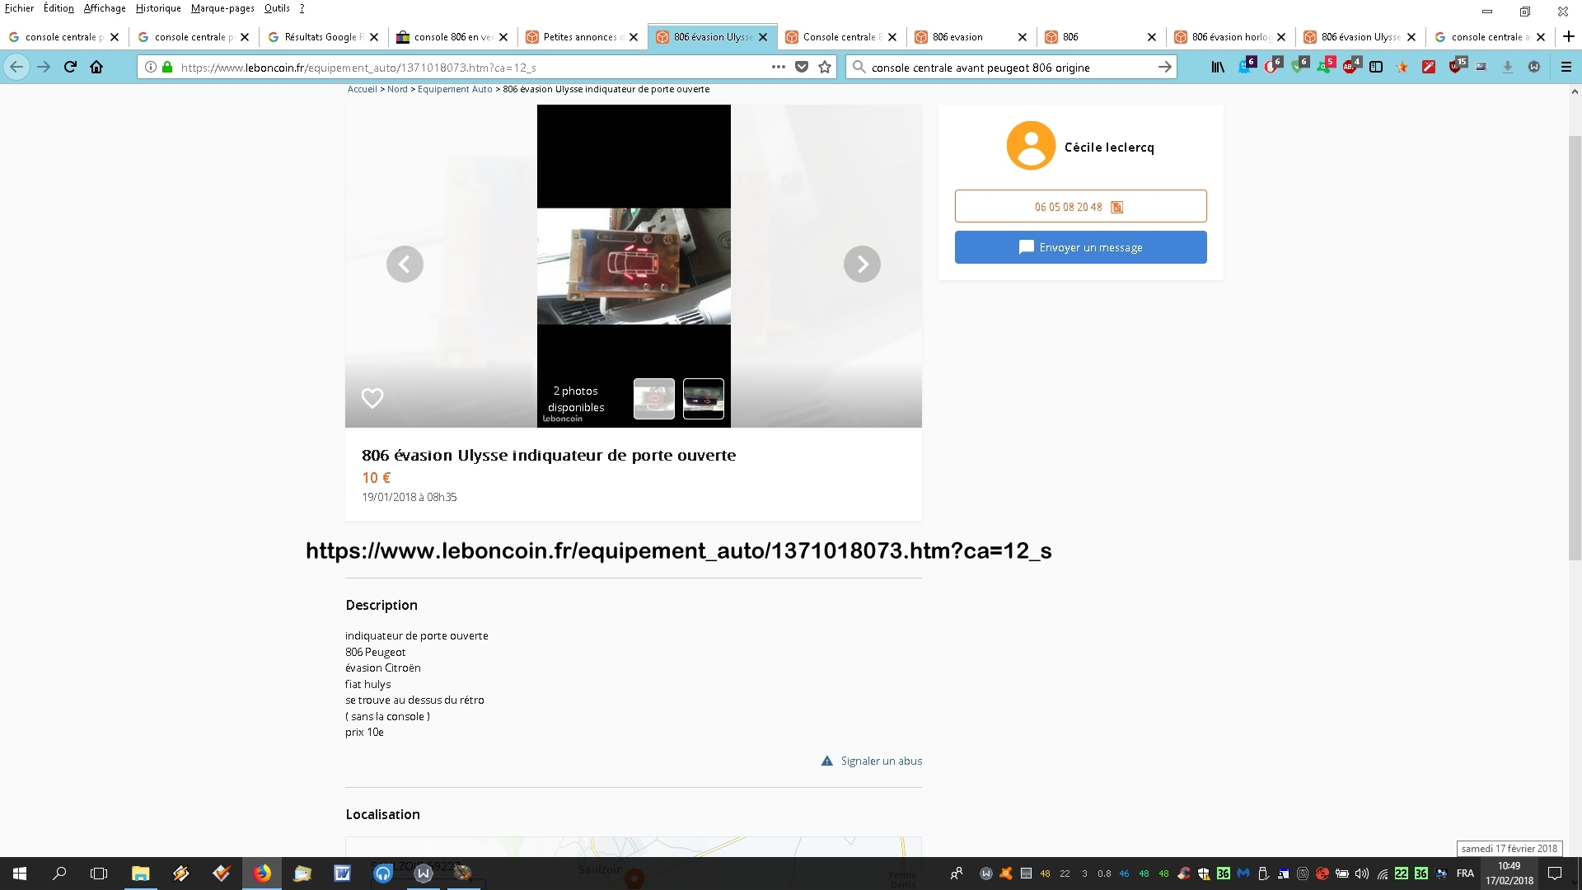Open Word from the taskbar

[343, 874]
